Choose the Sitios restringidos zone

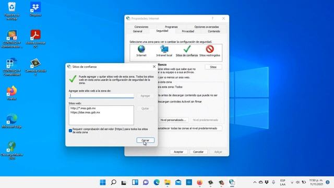tap(210, 51)
